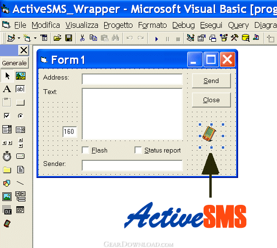This screenshot has height=248, width=277.
Task: Click the large Text input box
Action: coord(132,114)
